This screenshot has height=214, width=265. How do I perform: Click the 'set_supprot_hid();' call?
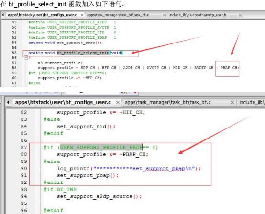pyautogui.click(x=86, y=127)
